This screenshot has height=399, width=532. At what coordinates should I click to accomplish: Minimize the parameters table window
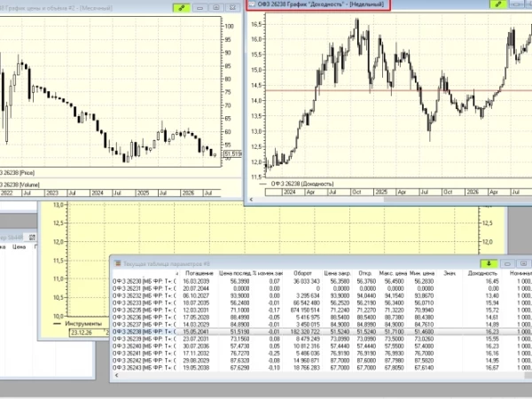(507, 263)
